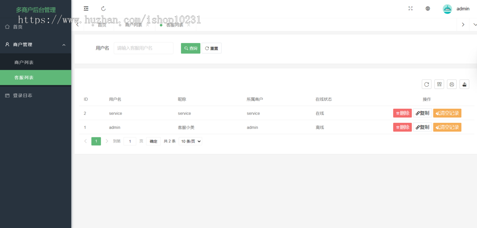
Task: Click the 确定 pagination button
Action: pos(153,141)
